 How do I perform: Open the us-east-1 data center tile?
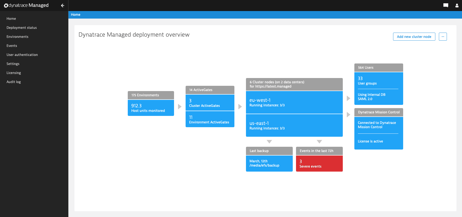pos(294,125)
